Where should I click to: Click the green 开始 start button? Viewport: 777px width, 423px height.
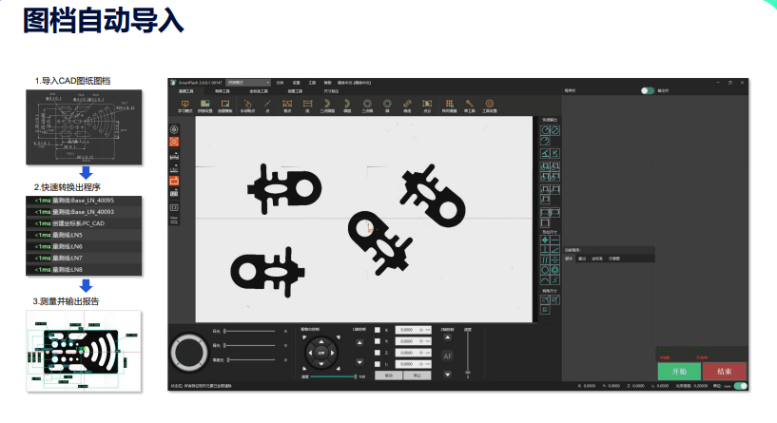click(x=678, y=371)
